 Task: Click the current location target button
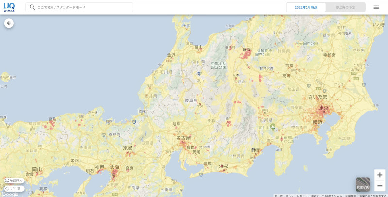click(x=9, y=23)
